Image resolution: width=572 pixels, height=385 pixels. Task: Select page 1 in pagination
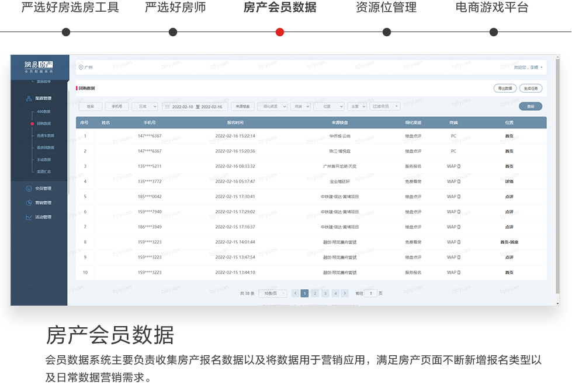pyautogui.click(x=304, y=293)
